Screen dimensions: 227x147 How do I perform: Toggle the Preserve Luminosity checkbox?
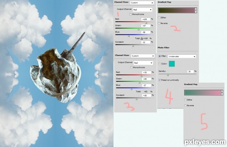(160, 80)
